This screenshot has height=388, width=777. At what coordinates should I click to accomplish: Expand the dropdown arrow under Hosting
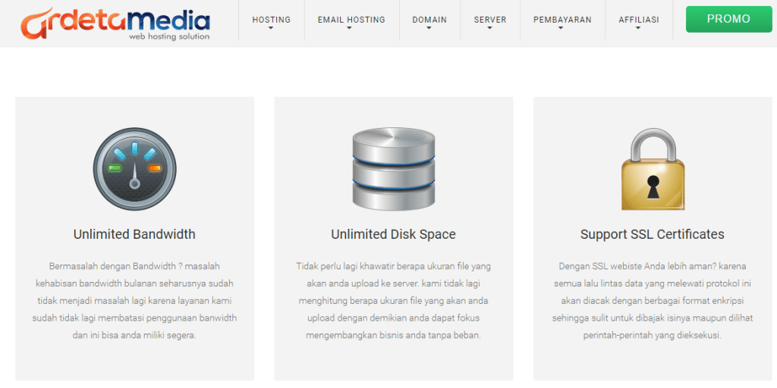point(271,28)
